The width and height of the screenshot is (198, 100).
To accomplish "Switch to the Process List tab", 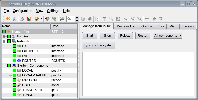I will [x=126, y=26].
